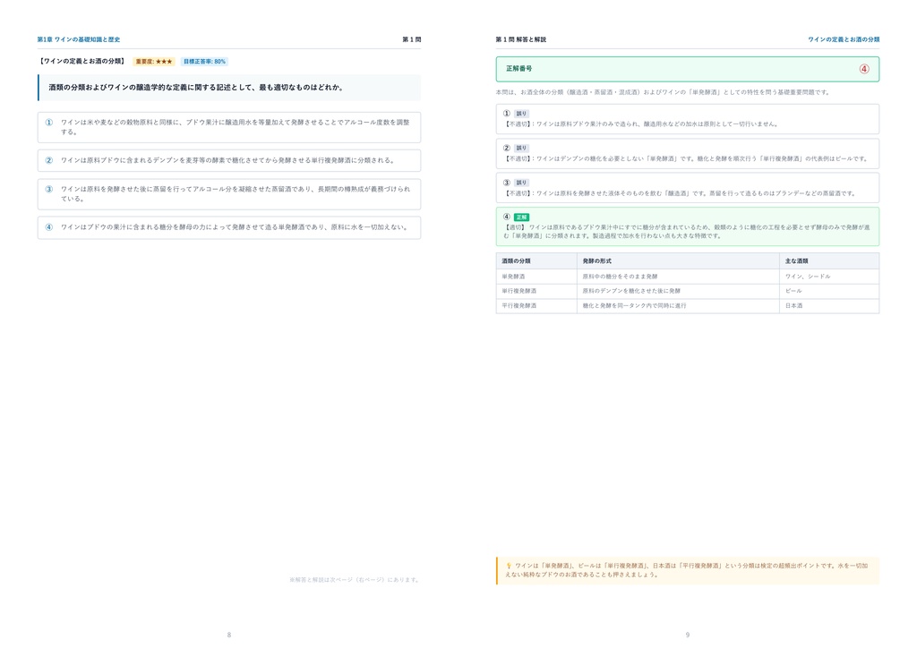Click the page number 8

(x=229, y=635)
